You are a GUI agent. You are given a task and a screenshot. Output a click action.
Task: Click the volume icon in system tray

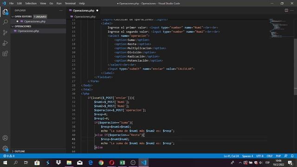[x=261, y=163]
